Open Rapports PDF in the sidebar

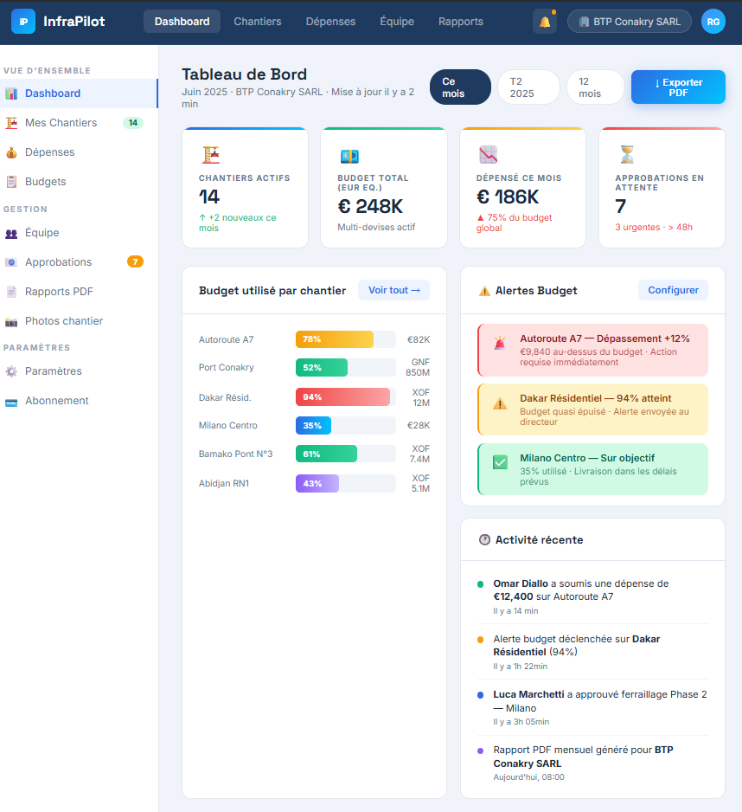(x=79, y=292)
